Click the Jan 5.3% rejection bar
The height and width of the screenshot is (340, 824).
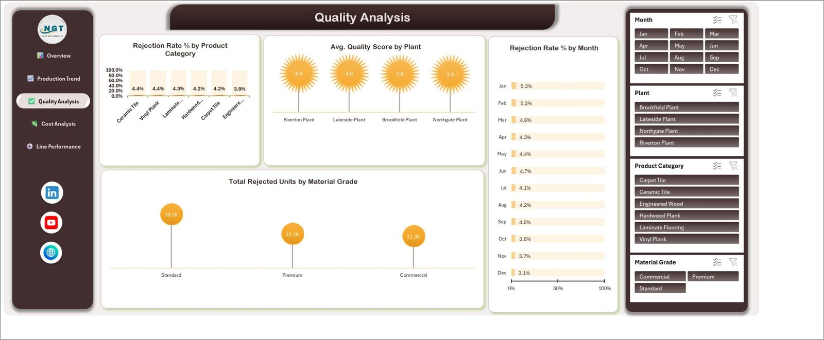click(513, 86)
